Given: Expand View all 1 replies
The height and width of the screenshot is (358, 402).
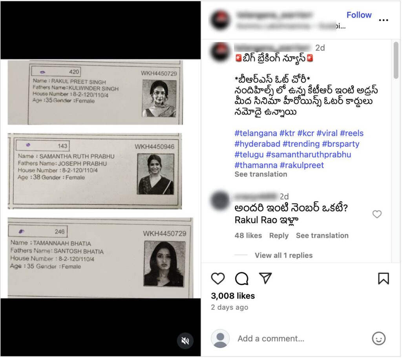Looking at the screenshot, I should coord(283,255).
